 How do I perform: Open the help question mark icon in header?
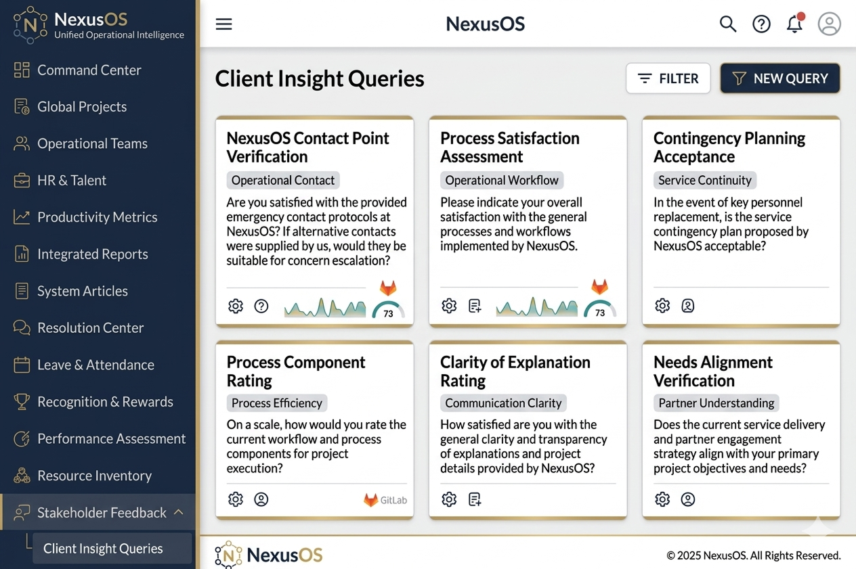761,24
